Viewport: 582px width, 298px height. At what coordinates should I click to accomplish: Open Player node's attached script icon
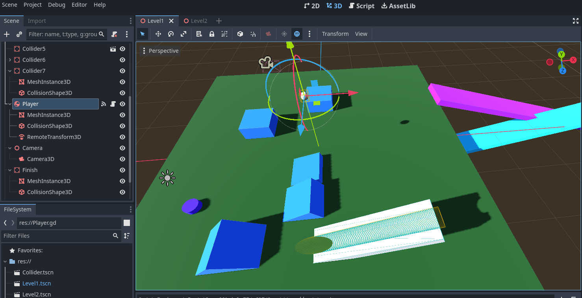113,104
